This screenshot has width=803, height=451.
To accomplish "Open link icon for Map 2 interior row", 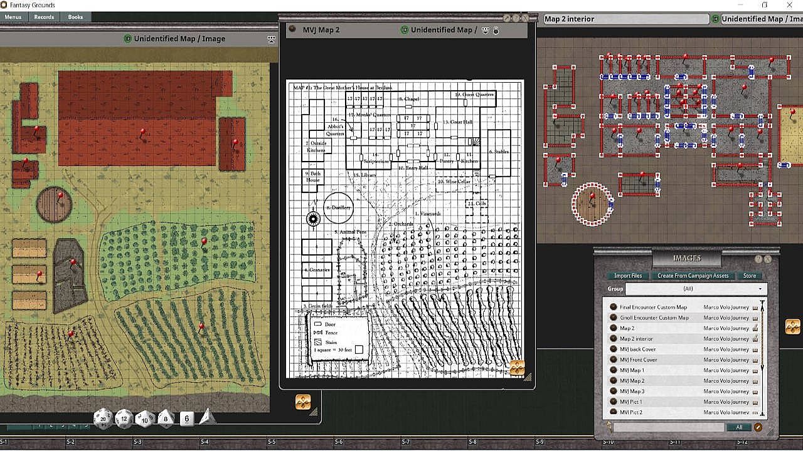I will [614, 339].
